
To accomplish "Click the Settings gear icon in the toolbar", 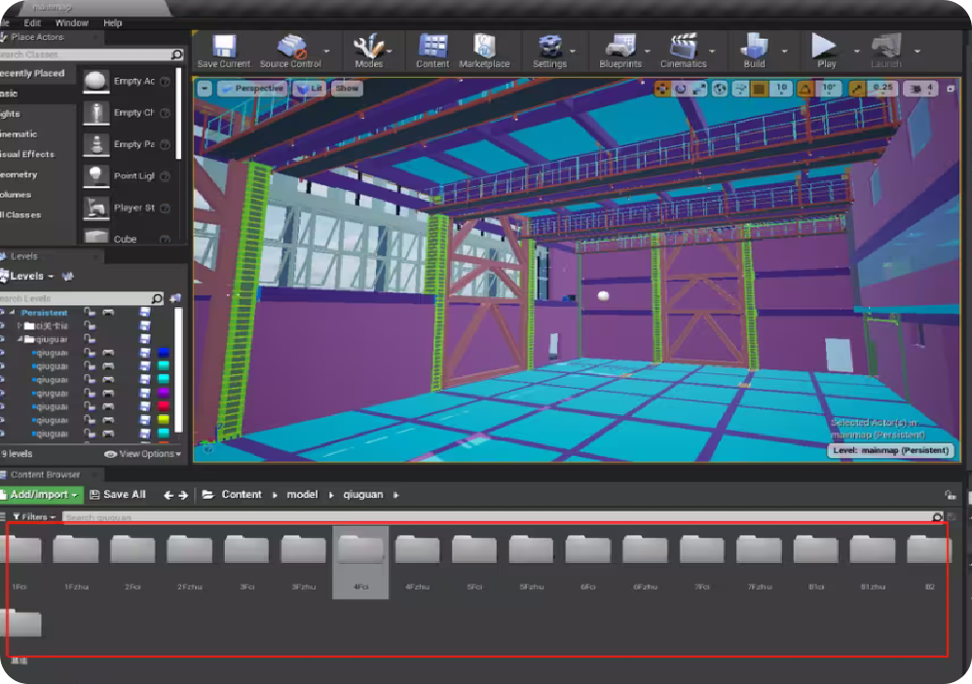I will (x=549, y=48).
